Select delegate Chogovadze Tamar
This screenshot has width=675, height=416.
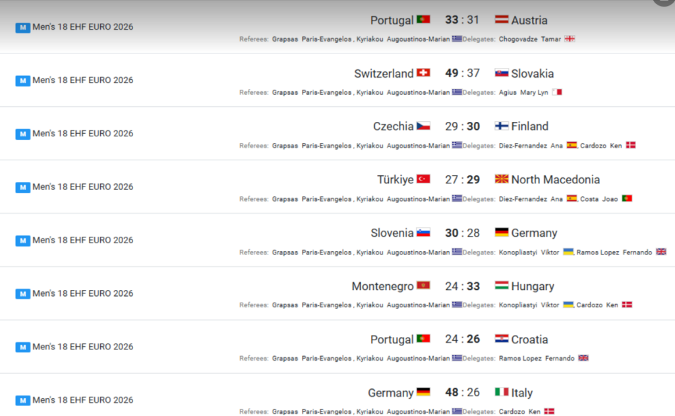point(529,39)
